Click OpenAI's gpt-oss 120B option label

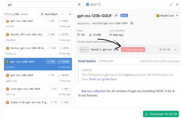tap(105, 49)
